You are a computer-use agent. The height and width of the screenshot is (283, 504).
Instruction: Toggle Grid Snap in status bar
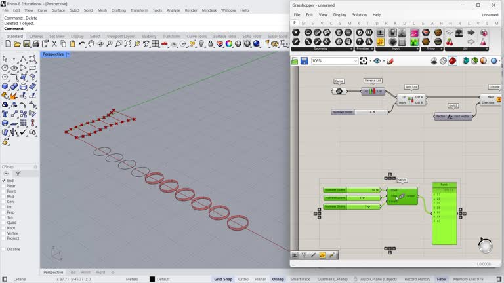224,279
